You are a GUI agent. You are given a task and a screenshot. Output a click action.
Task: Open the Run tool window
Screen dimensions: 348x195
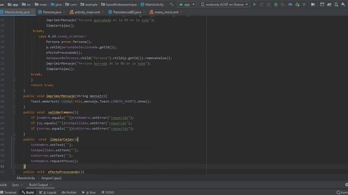(x=89, y=193)
